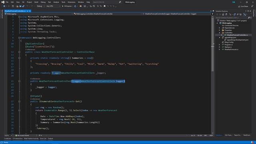Click the Navigate Backward toolbar icon
This screenshot has height=144, width=256.
click(x=4, y=6)
